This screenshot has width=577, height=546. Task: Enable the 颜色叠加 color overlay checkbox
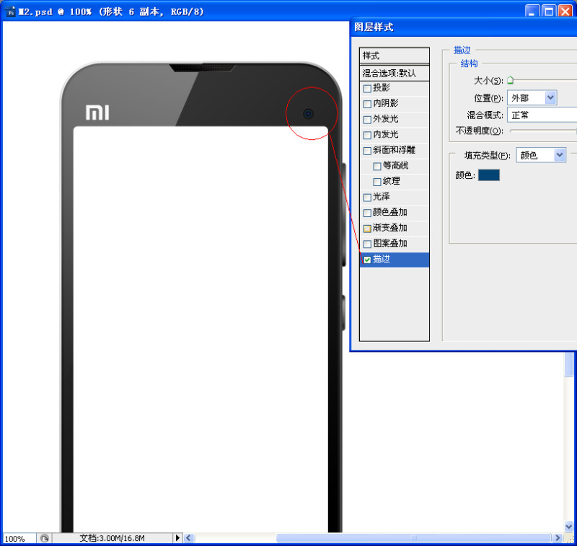click(367, 213)
